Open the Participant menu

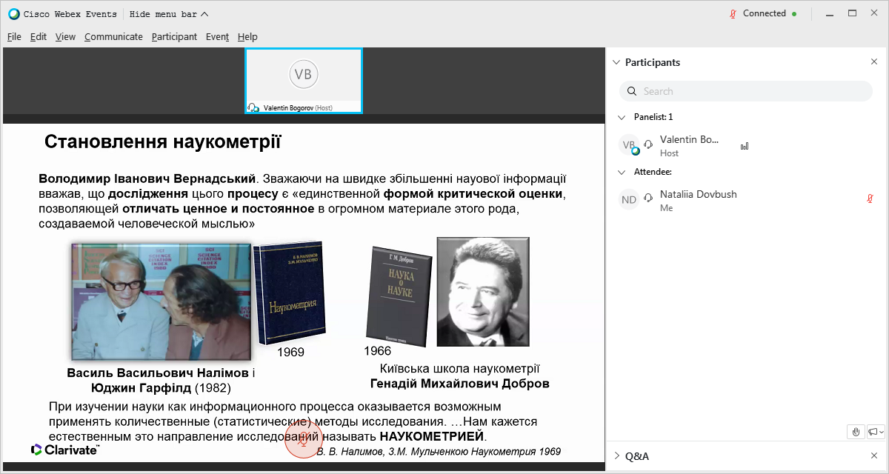point(174,36)
